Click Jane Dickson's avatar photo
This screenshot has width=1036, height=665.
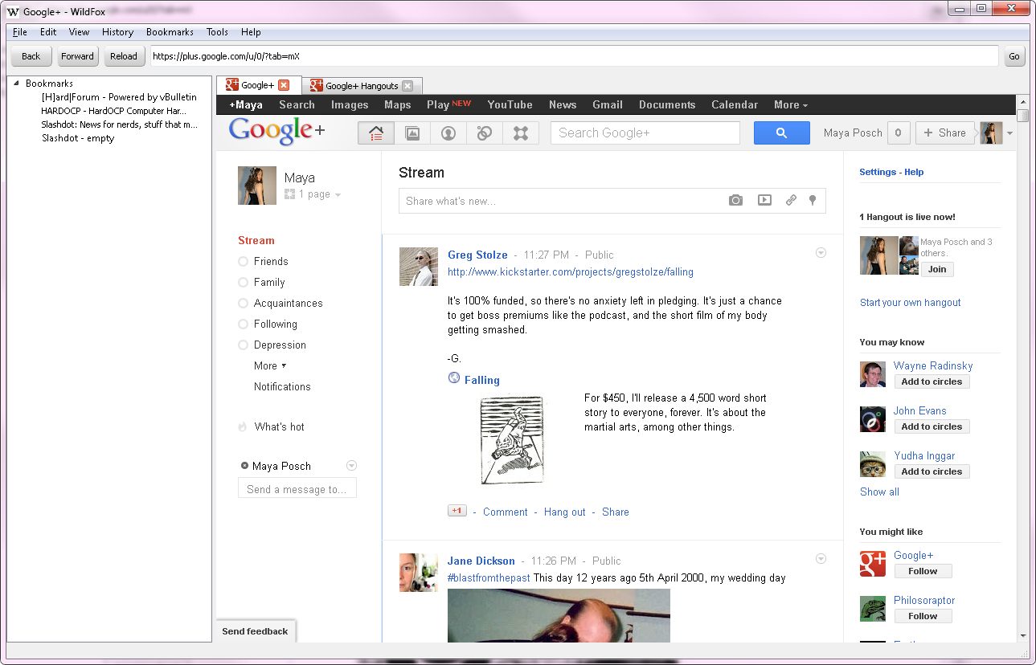pyautogui.click(x=419, y=573)
